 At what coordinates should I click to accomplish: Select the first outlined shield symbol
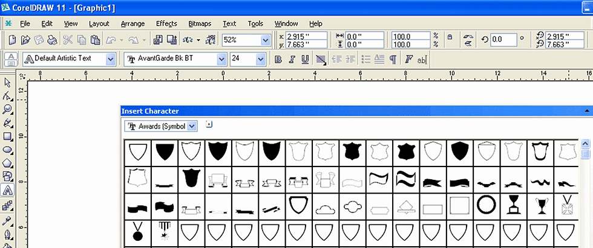(x=138, y=153)
